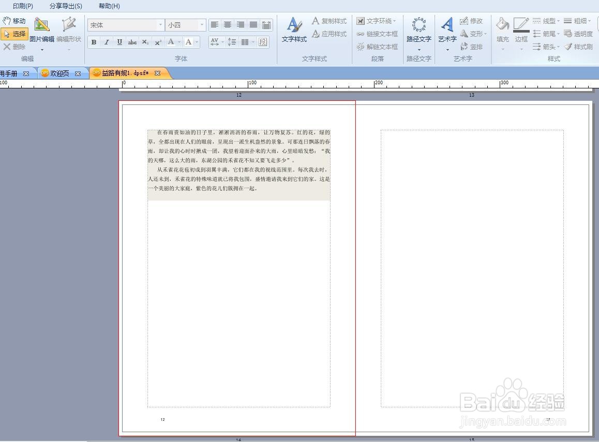Click the paragraph beginning 在春雨贵如油
The height and width of the screenshot is (442, 599).
(239, 146)
